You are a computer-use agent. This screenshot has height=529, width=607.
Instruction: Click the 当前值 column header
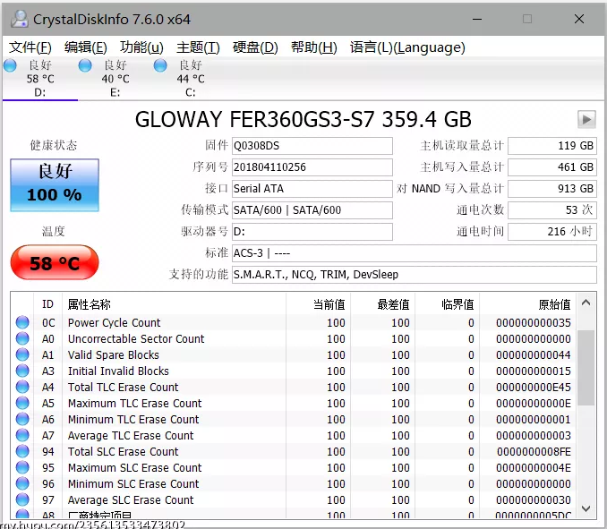[319, 304]
